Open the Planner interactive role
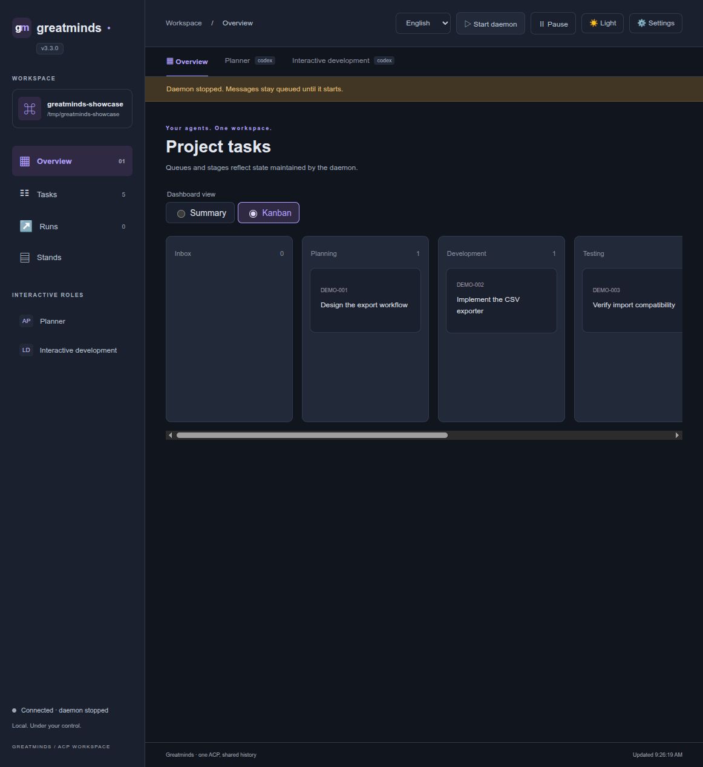Screen dimensions: 703x767 click(72, 321)
